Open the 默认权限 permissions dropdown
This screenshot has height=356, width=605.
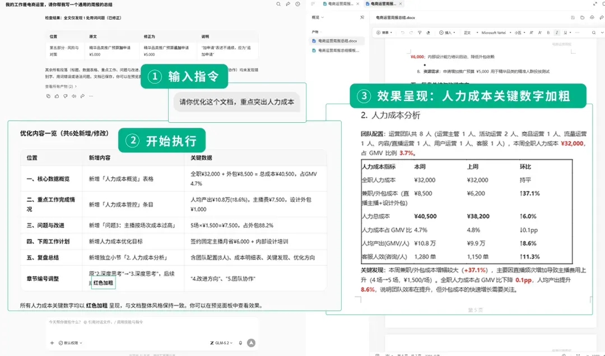(x=70, y=343)
